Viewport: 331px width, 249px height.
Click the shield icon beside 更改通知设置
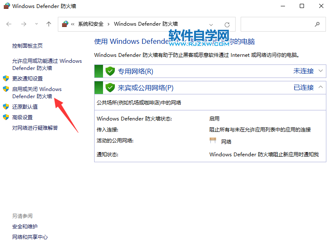tap(6, 78)
